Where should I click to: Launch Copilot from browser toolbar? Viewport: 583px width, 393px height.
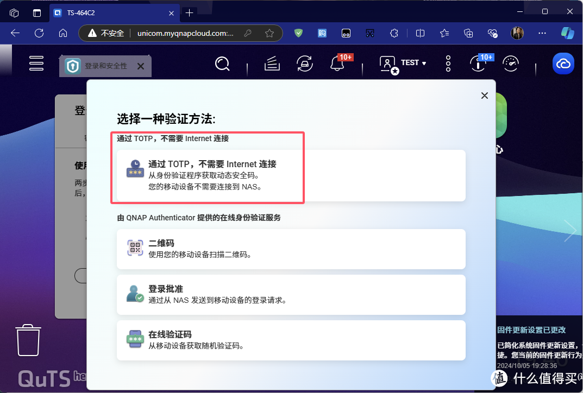(567, 33)
